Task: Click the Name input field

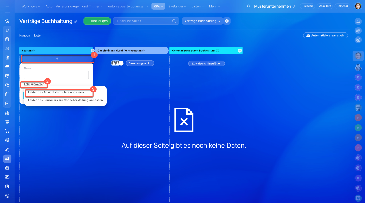Action: coord(56,75)
